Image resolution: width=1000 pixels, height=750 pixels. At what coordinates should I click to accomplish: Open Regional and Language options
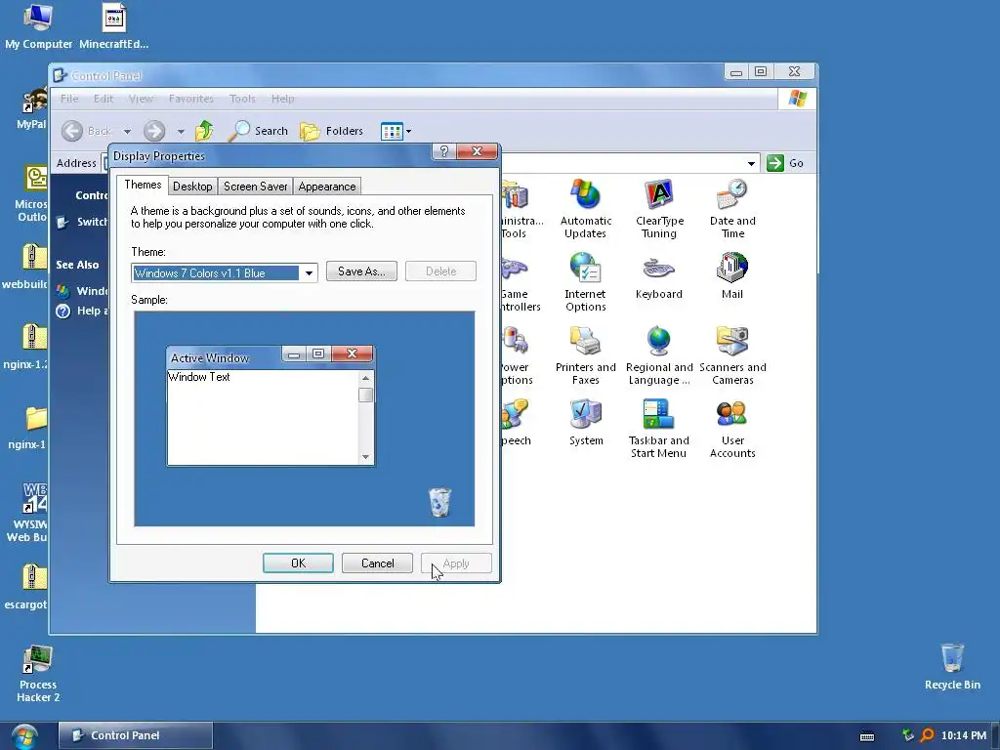pos(659,355)
